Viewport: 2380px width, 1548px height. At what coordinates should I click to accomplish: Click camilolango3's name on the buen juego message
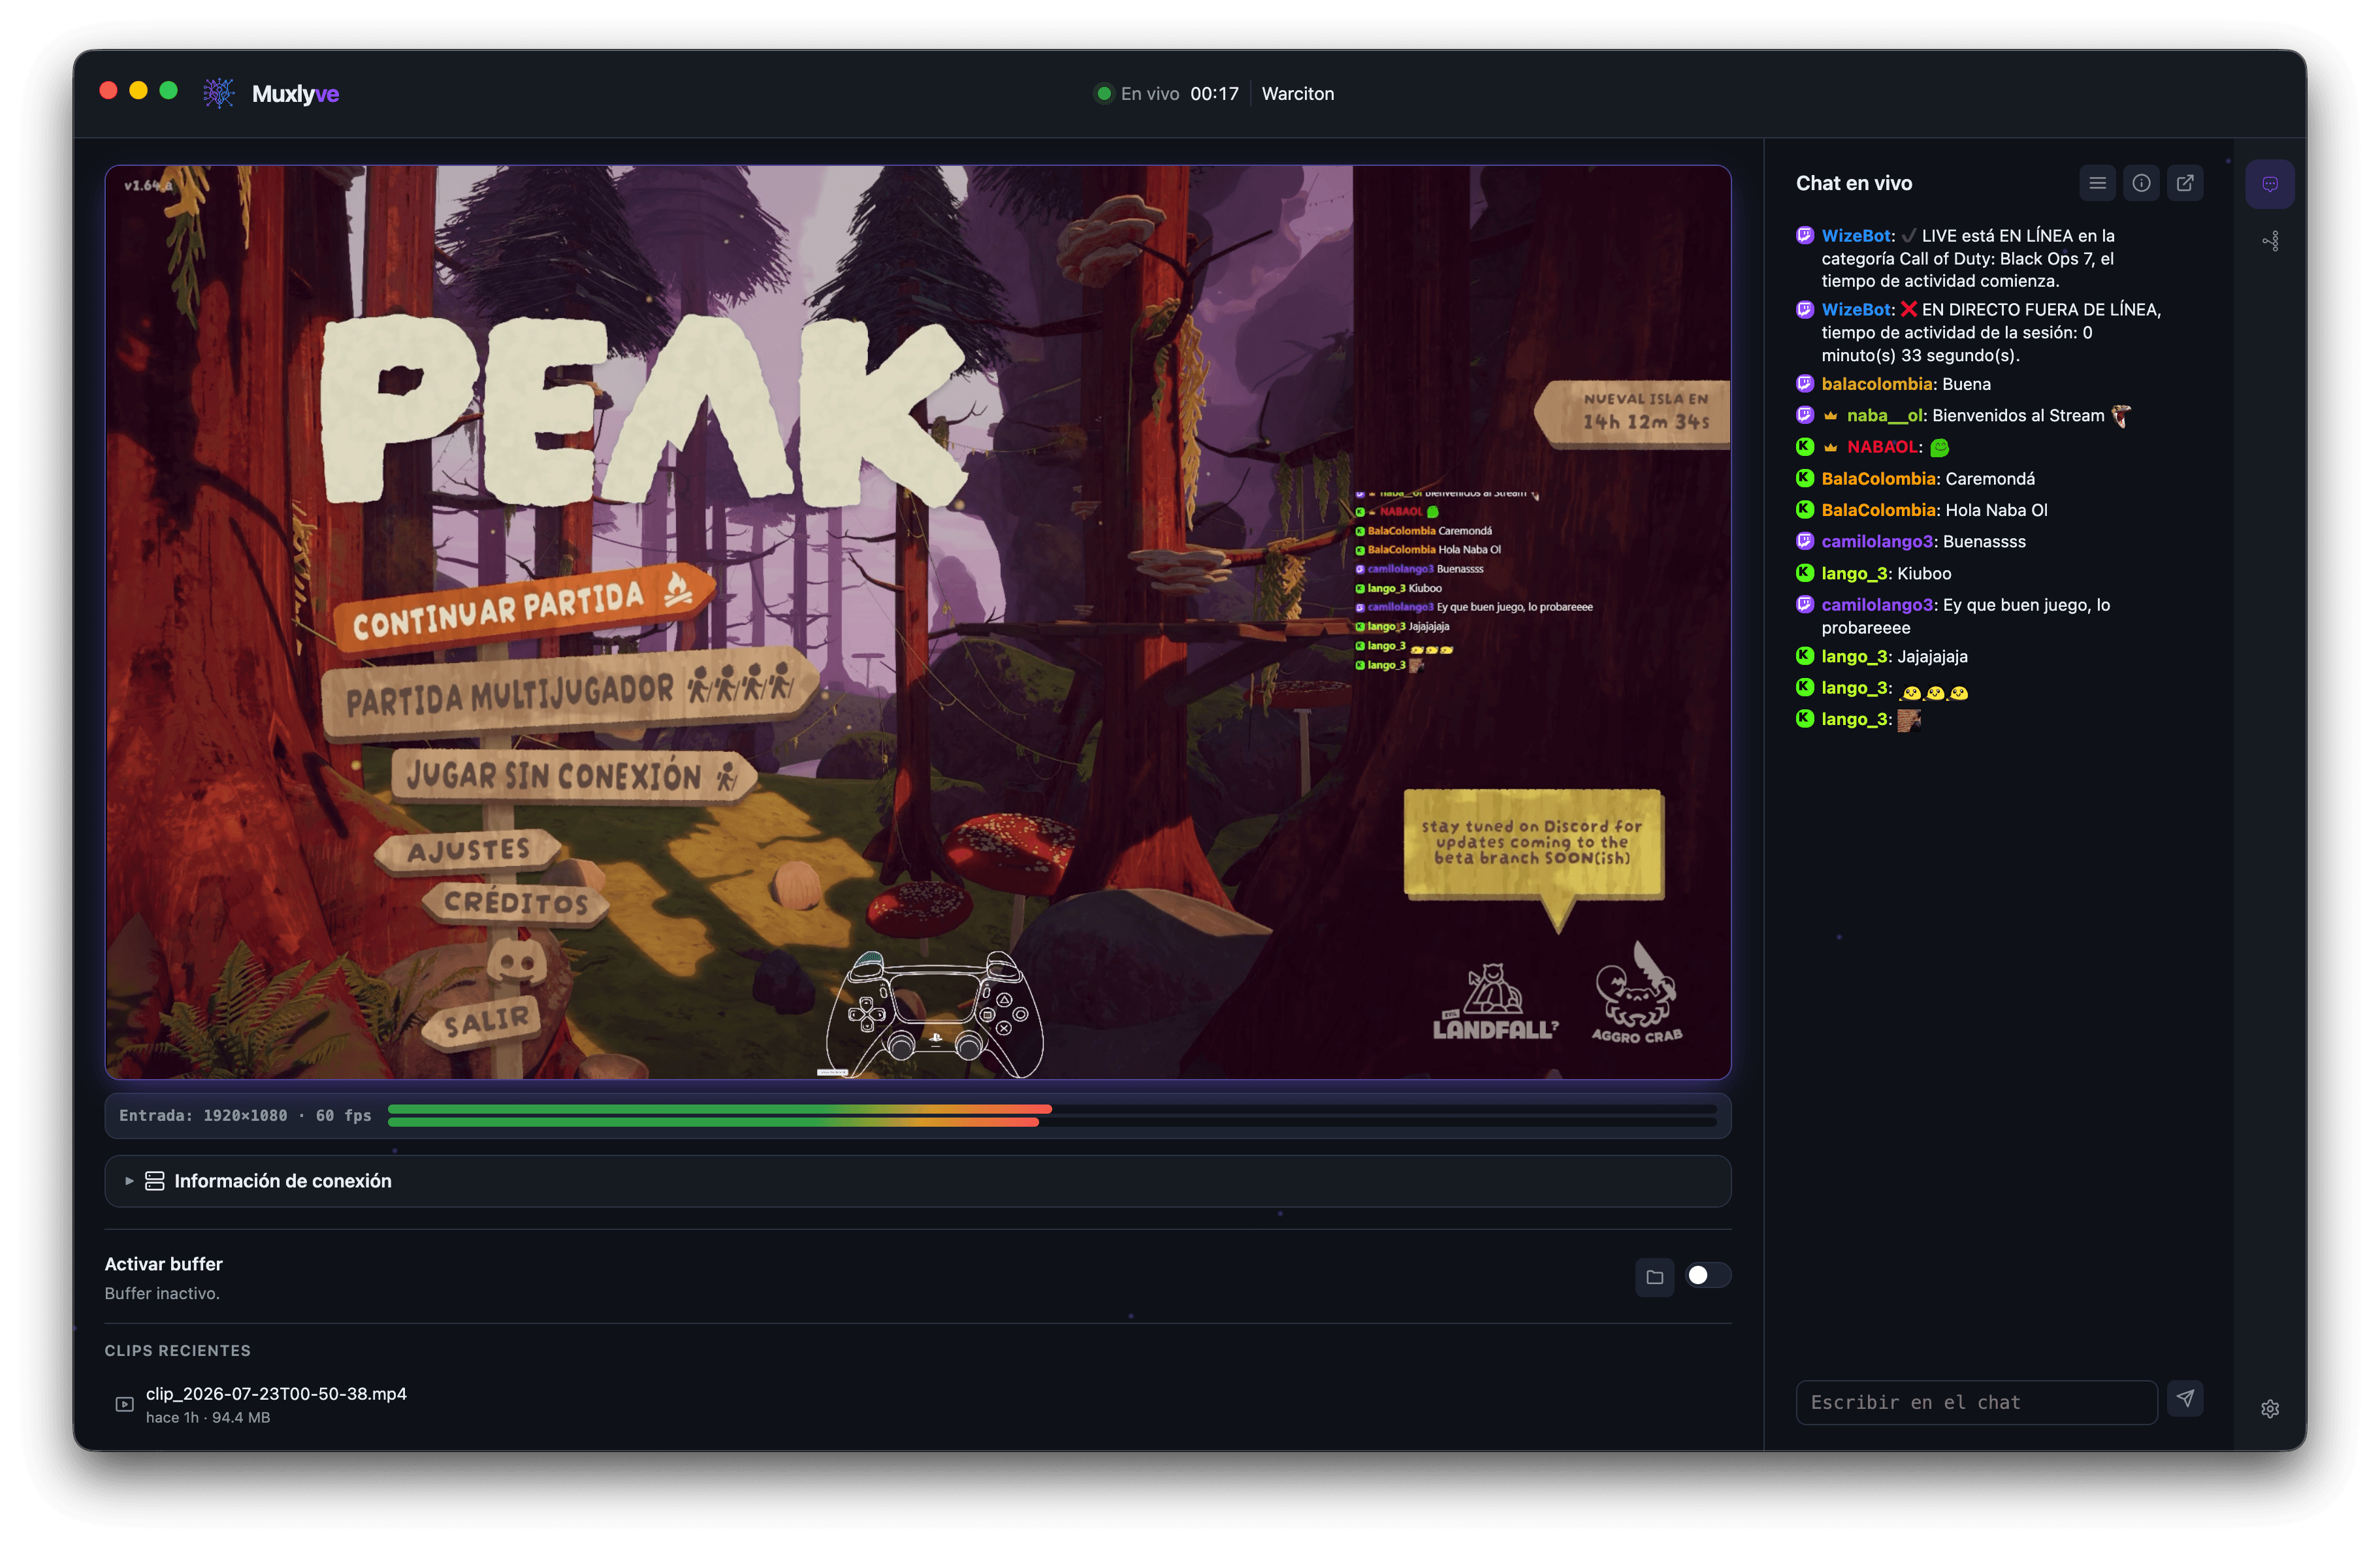point(1877,605)
